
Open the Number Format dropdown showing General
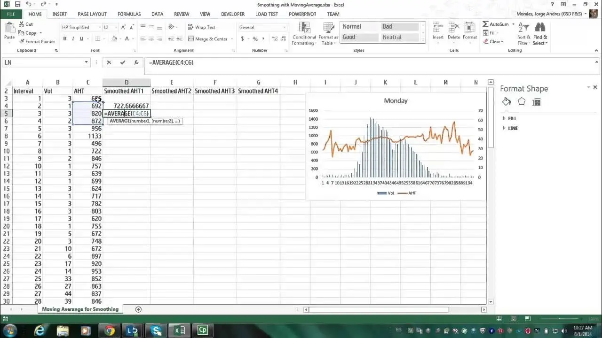click(284, 27)
